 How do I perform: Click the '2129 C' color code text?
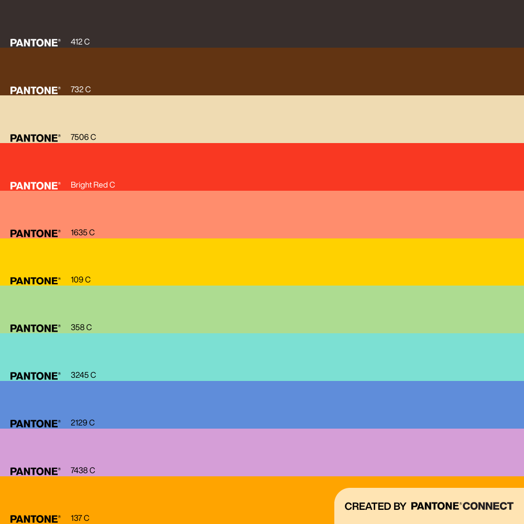[83, 423]
